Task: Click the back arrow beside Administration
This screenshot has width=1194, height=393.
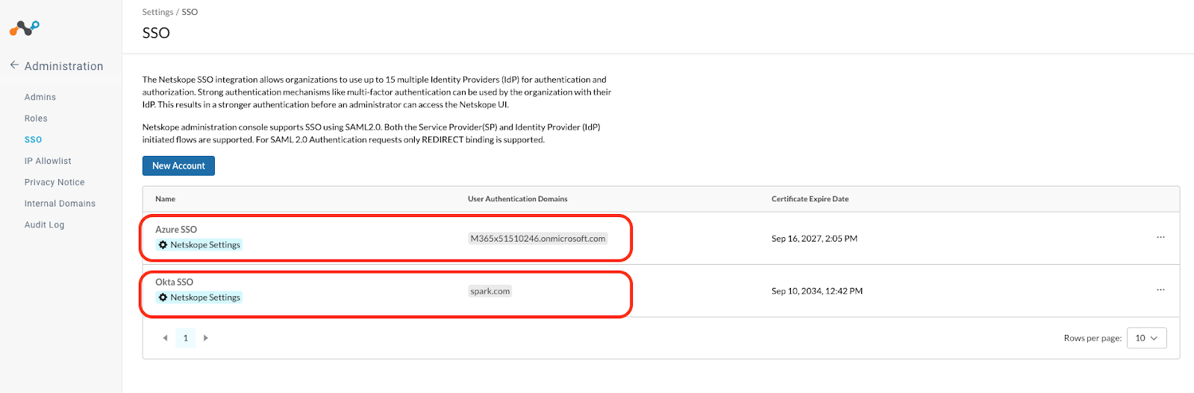Action: click(14, 66)
